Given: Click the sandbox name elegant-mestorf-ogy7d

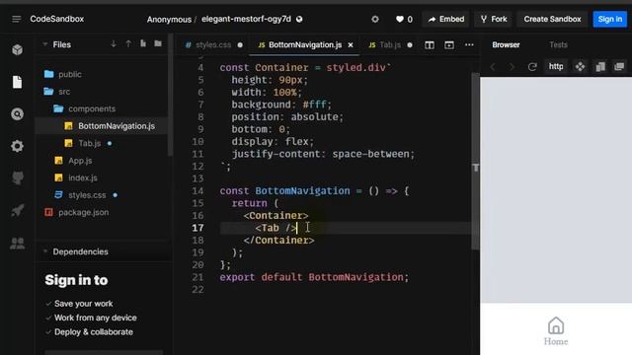Looking at the screenshot, I should coord(246,19).
